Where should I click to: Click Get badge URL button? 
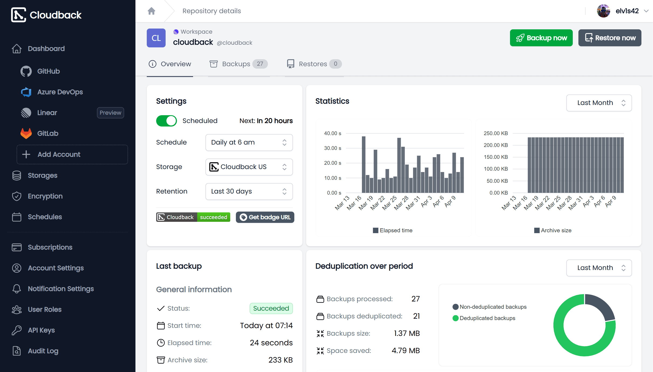pos(265,217)
